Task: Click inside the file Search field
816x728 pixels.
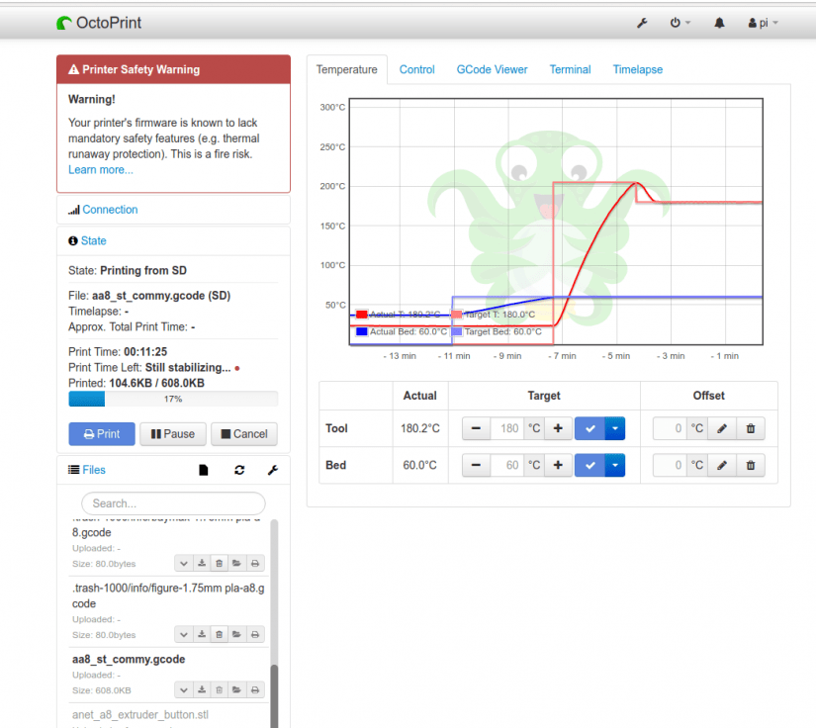Action: coord(173,503)
